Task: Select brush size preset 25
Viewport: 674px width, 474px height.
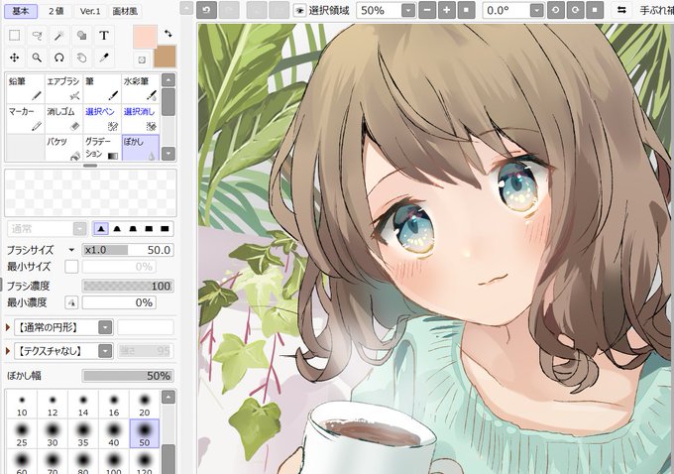Action: [22, 433]
